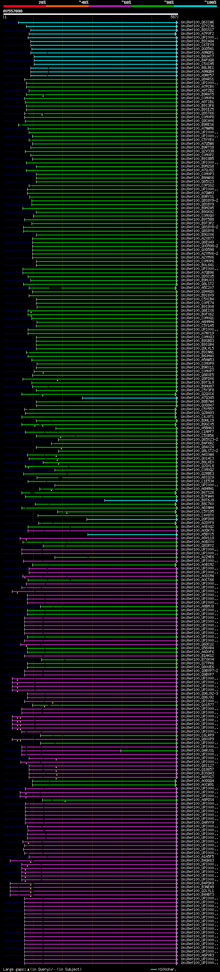The image size is (220, 972).
Task: Select the UniRef100_Q8LST2-2 label
Action: (199, 451)
